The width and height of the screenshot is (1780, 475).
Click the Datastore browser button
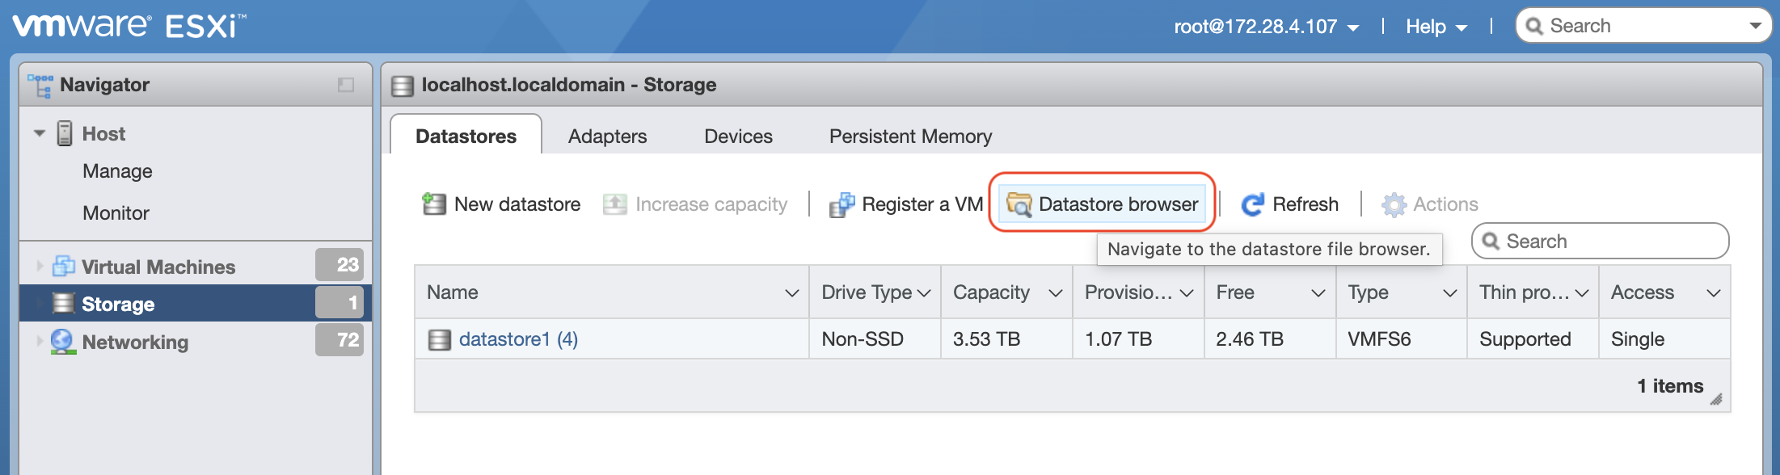pos(1103,204)
